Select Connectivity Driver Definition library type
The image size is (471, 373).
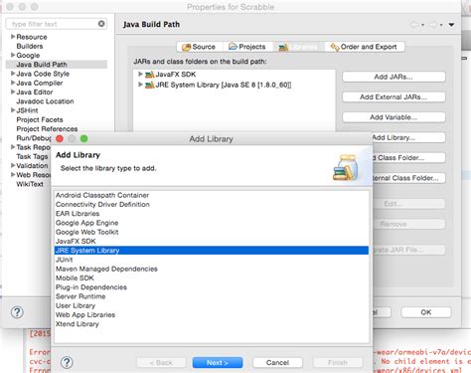pyautogui.click(x=212, y=205)
